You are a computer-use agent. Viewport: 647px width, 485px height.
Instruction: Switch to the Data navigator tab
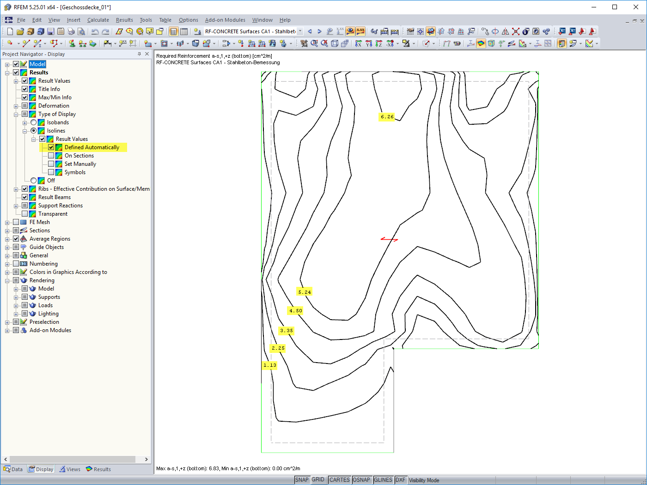click(x=13, y=469)
